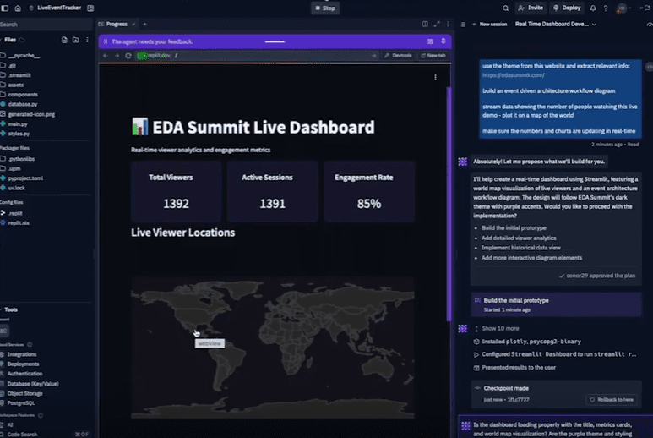
Task: Reload the webview page
Action: [x=128, y=56]
